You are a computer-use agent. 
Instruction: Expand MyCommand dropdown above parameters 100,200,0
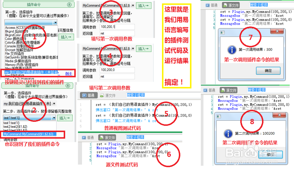click(133, 48)
